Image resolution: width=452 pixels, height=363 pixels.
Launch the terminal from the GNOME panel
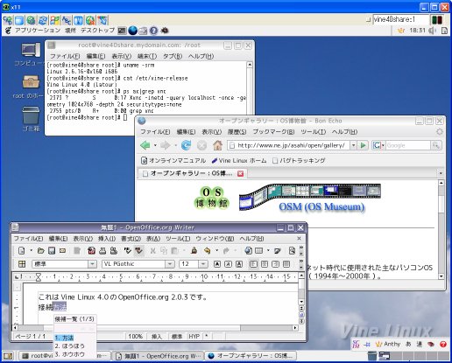122,31
